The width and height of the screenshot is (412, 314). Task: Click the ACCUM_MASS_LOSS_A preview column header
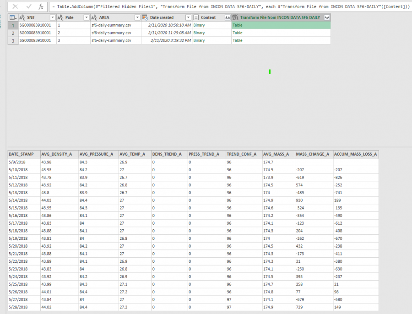click(x=356, y=154)
